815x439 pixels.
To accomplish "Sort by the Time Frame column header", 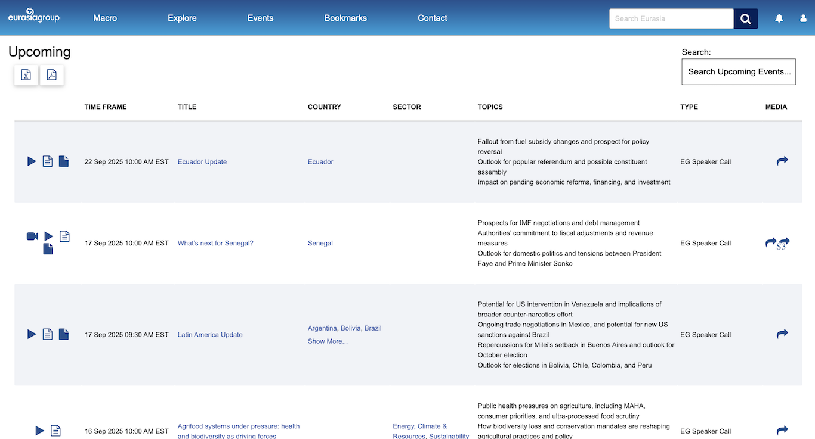I will (x=106, y=107).
